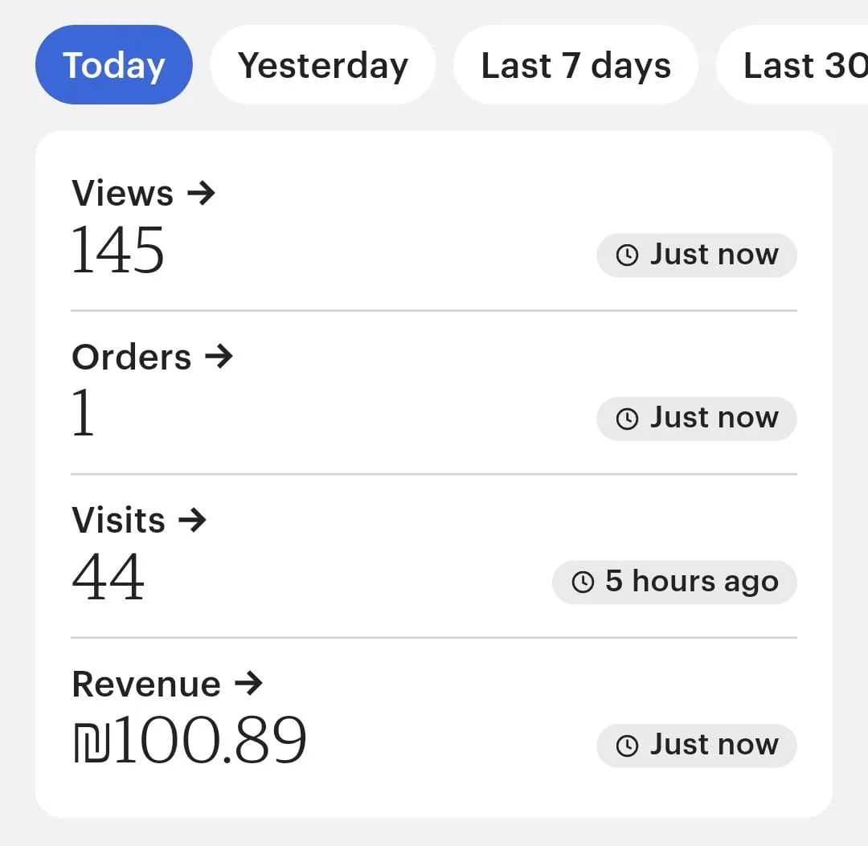Click the clock icon in Views row
This screenshot has height=846, width=868.
(x=627, y=255)
